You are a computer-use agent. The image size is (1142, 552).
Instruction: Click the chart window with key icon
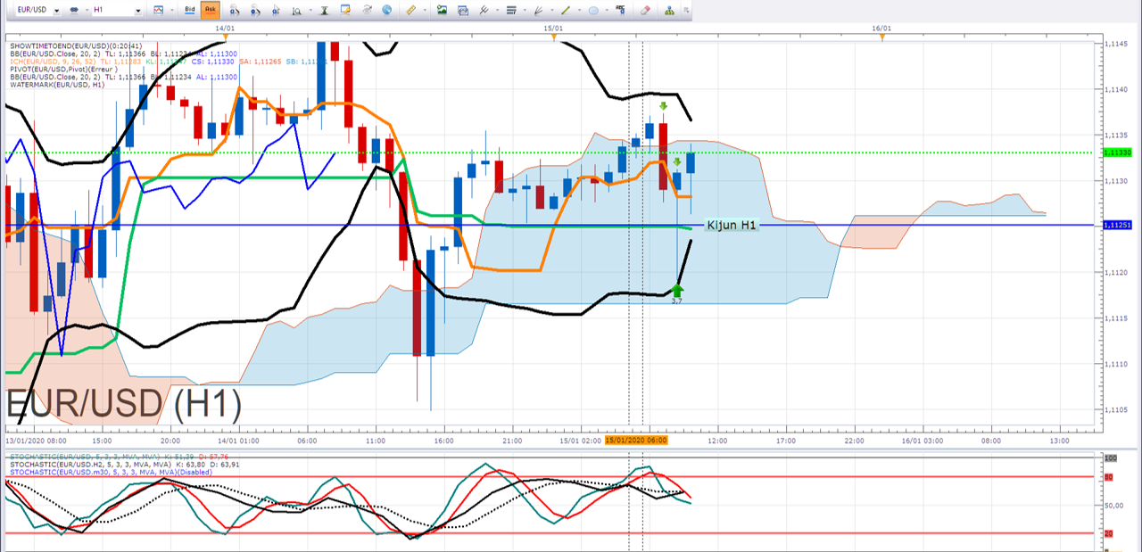pos(345,10)
